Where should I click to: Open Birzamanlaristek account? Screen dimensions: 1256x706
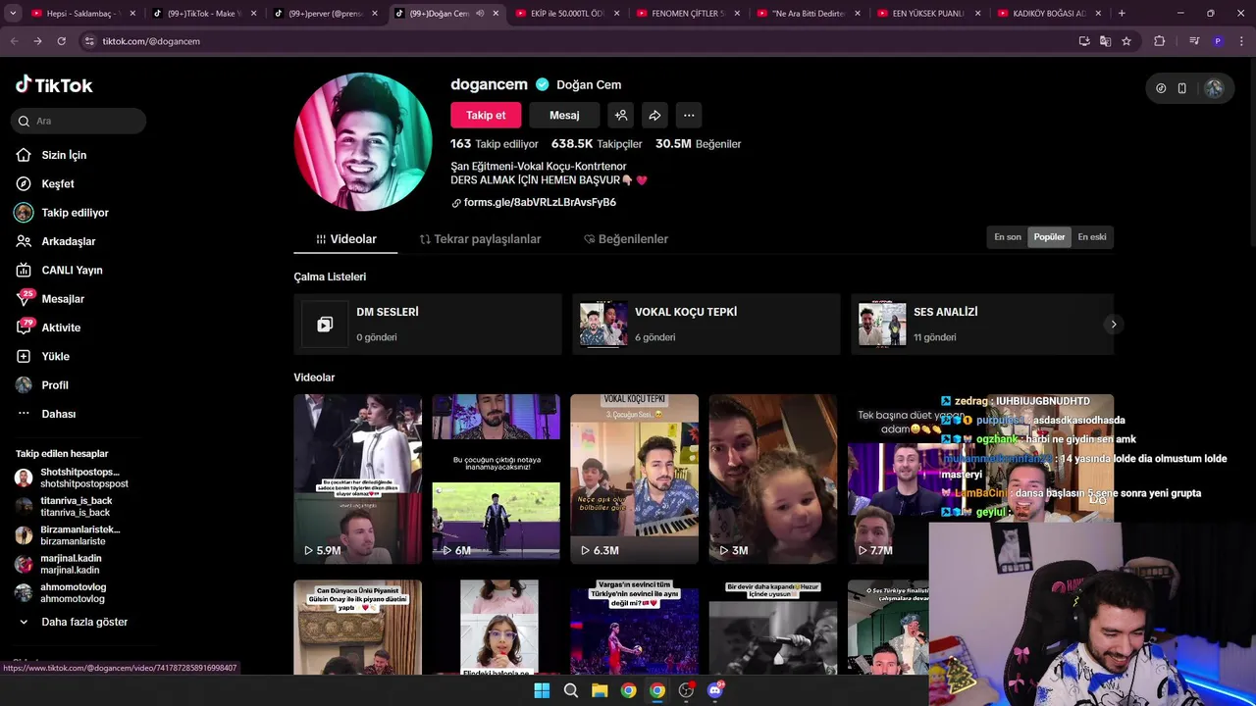(x=69, y=535)
